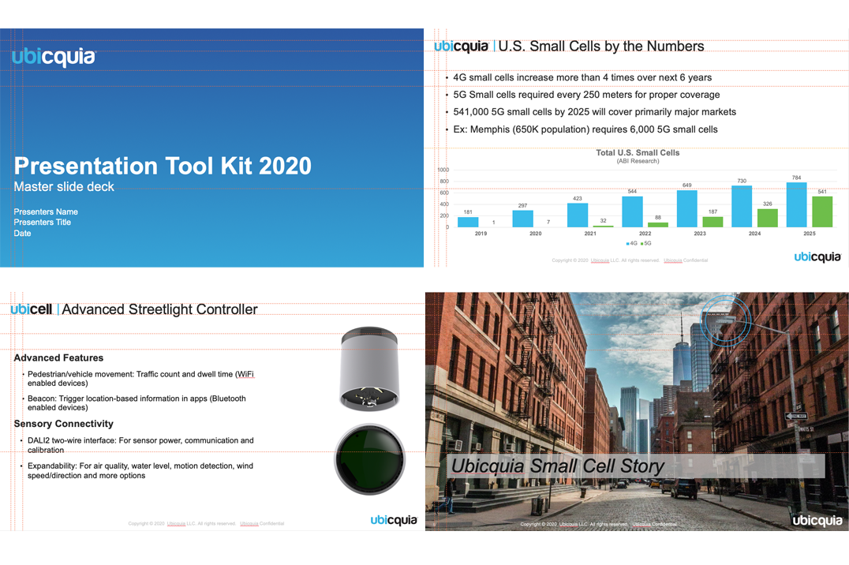Click the 'Date' placeholder on title slide
The image size is (849, 565).
click(x=22, y=233)
